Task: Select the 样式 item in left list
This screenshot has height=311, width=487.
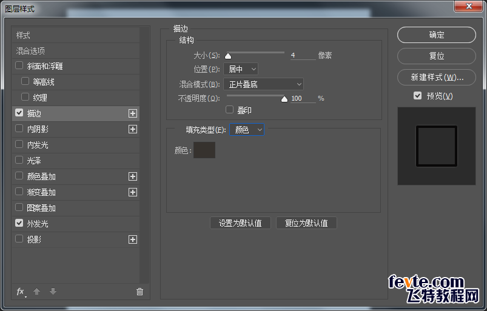Action: coord(75,35)
